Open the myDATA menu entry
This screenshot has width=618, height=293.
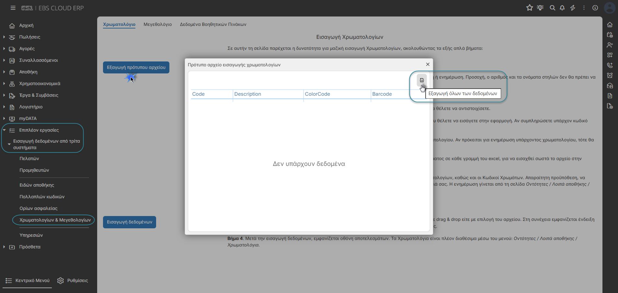28,119
